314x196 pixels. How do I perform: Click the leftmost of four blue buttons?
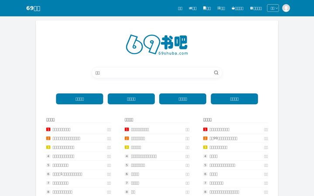point(79,99)
